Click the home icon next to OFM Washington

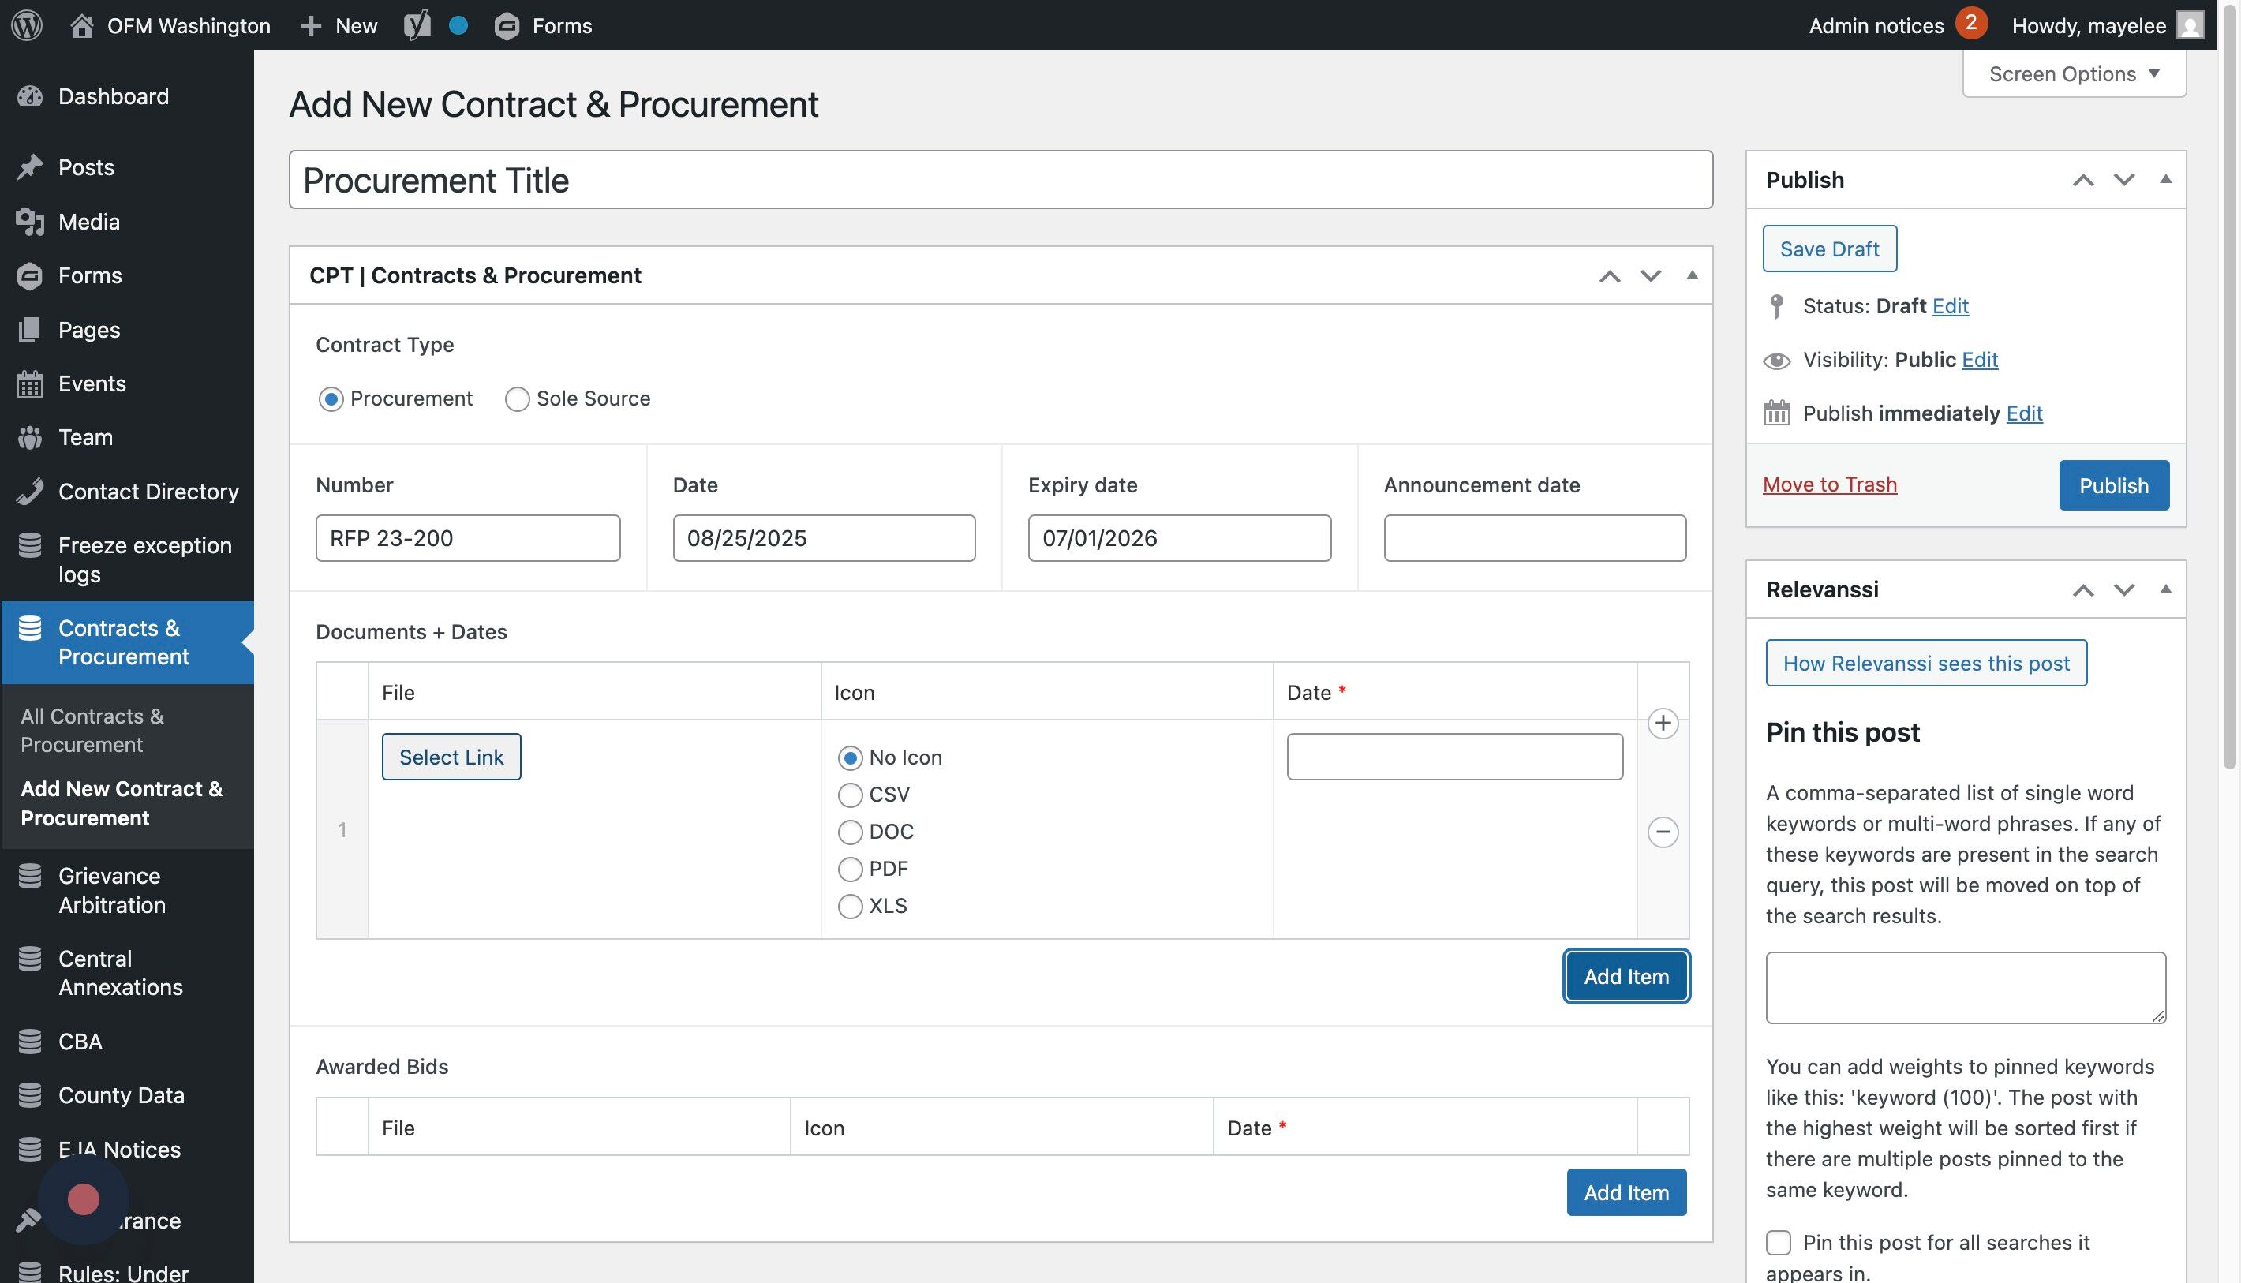point(81,25)
